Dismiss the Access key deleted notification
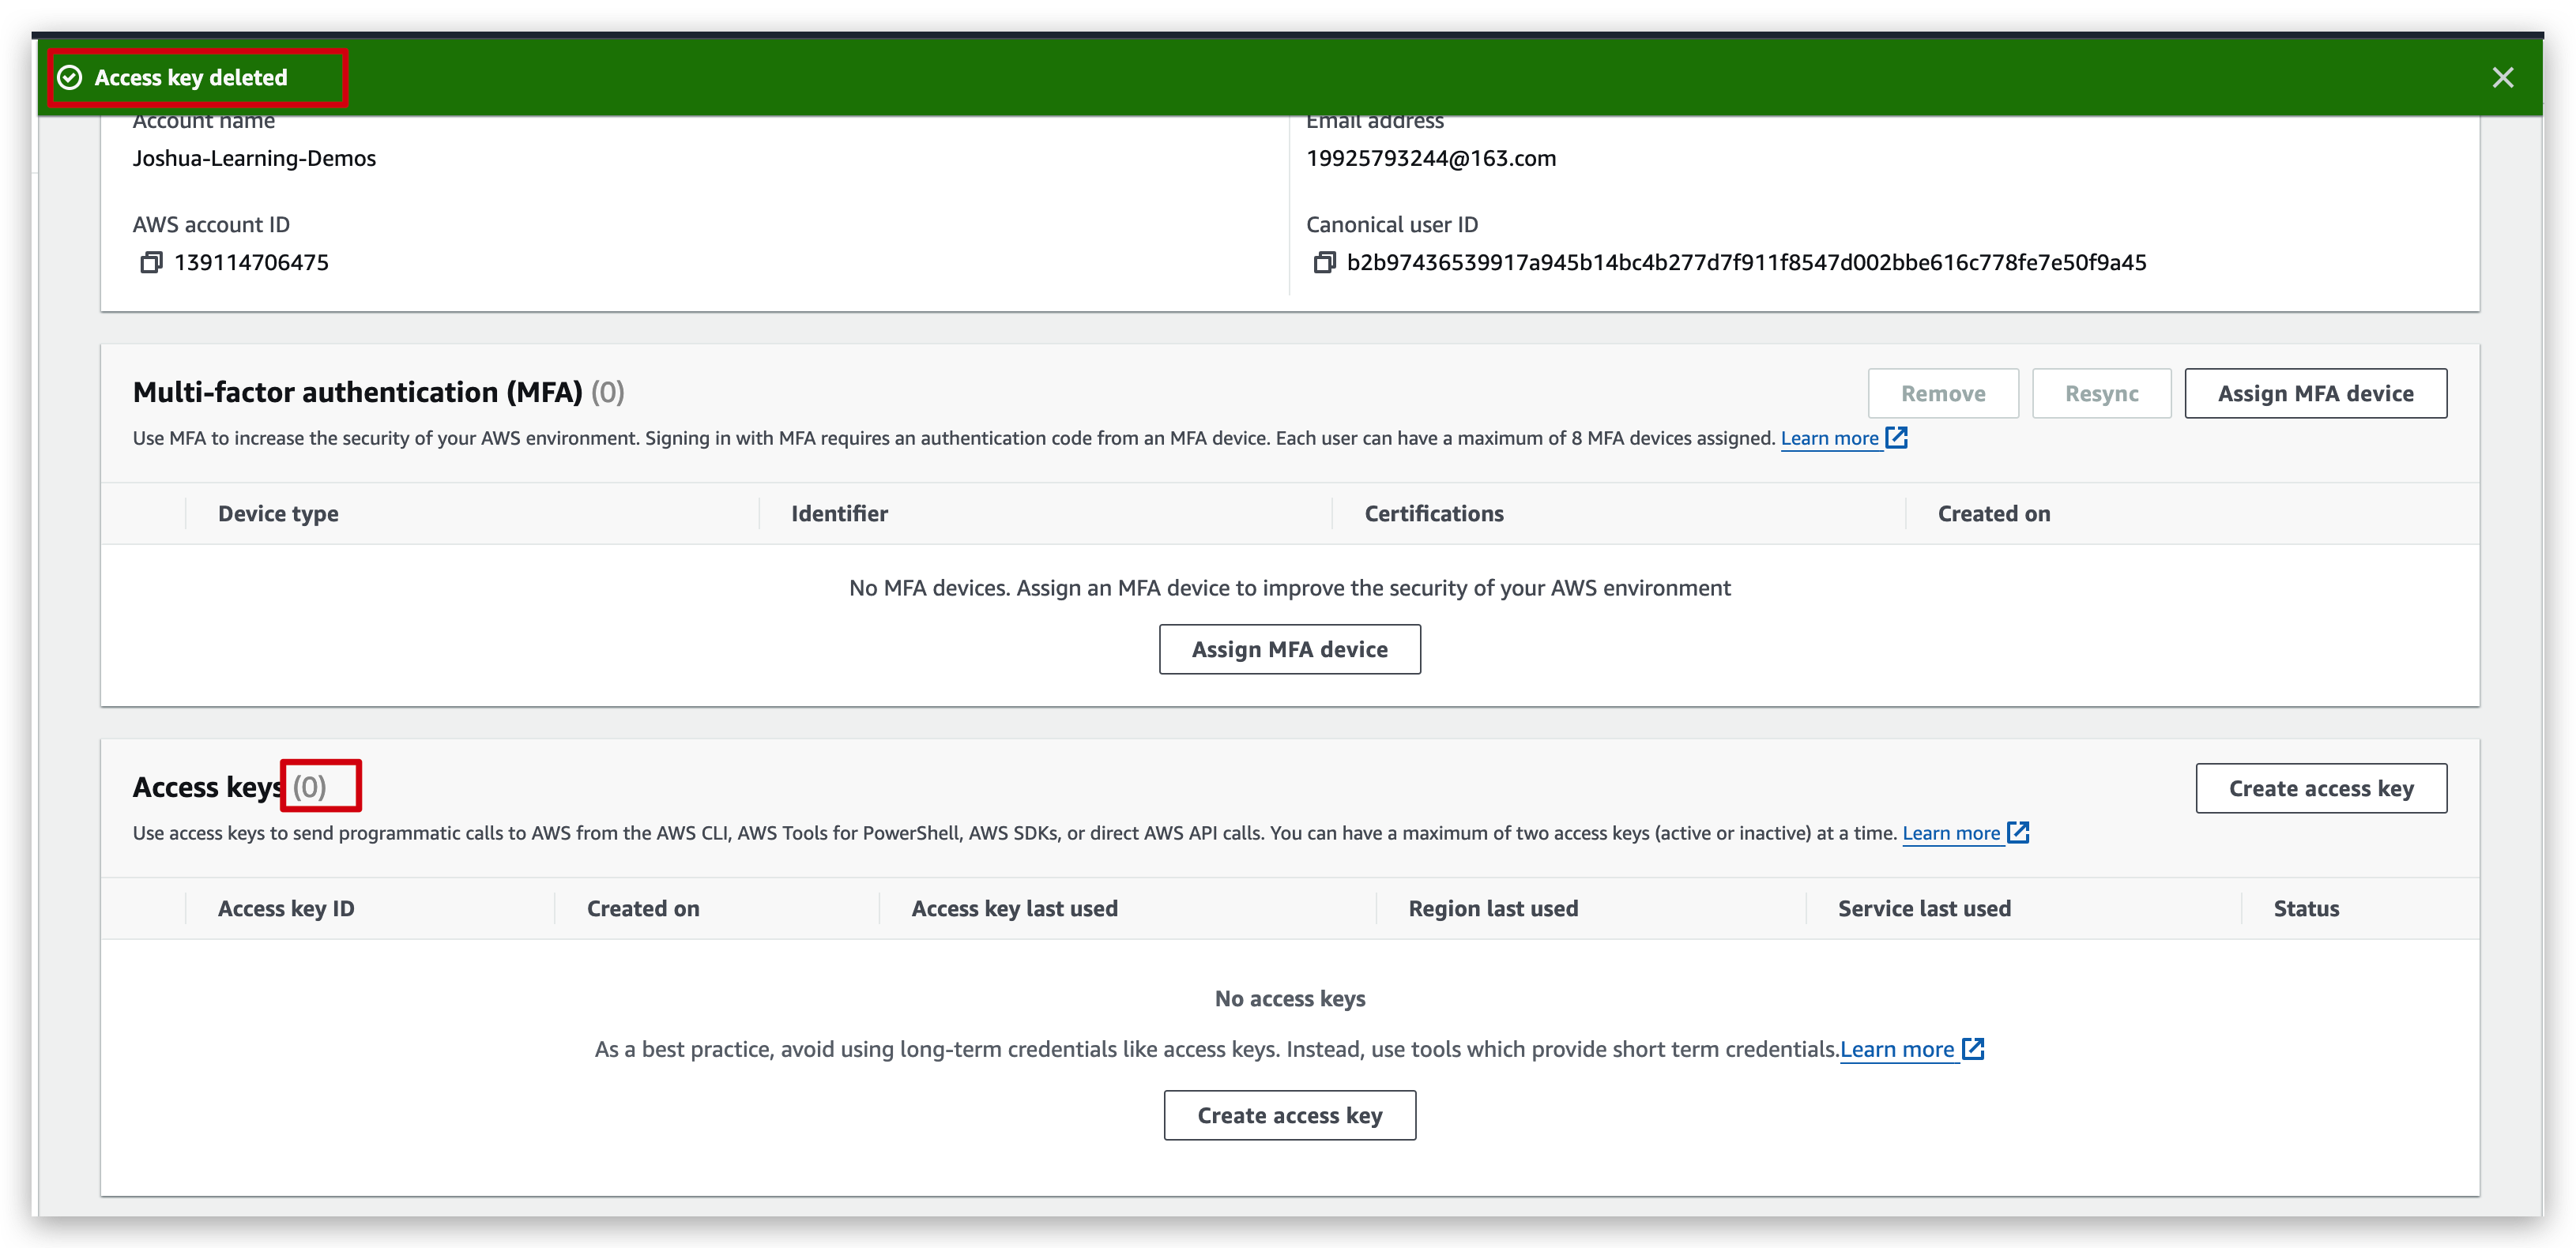Image resolution: width=2576 pixels, height=1248 pixels. (2504, 77)
